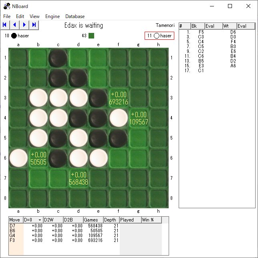Click the white disc at square A6
Viewport: 258px width, 258px height.
18,158
